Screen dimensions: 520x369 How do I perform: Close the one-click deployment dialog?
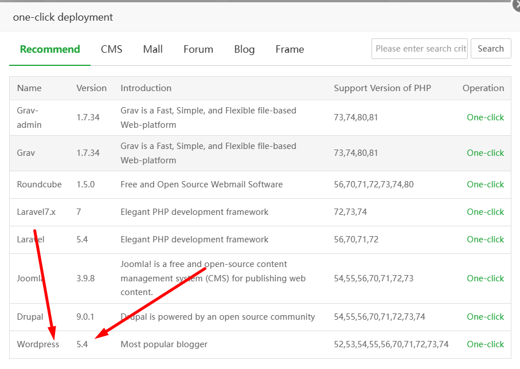point(516,5)
